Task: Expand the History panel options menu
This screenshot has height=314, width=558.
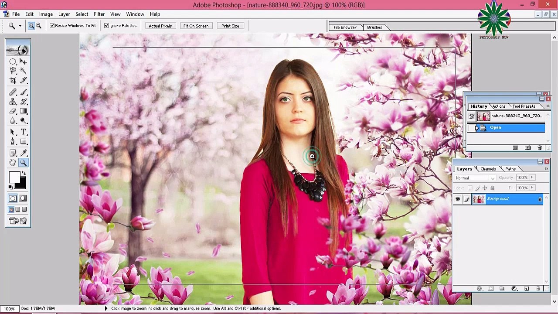Action: 548,106
